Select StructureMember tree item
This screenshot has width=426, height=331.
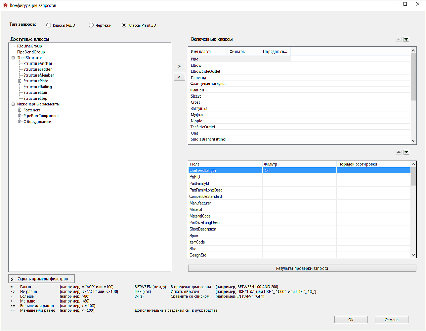click(x=39, y=75)
